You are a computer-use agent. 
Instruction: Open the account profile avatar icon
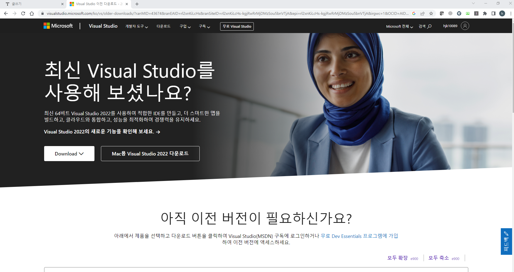click(x=465, y=26)
